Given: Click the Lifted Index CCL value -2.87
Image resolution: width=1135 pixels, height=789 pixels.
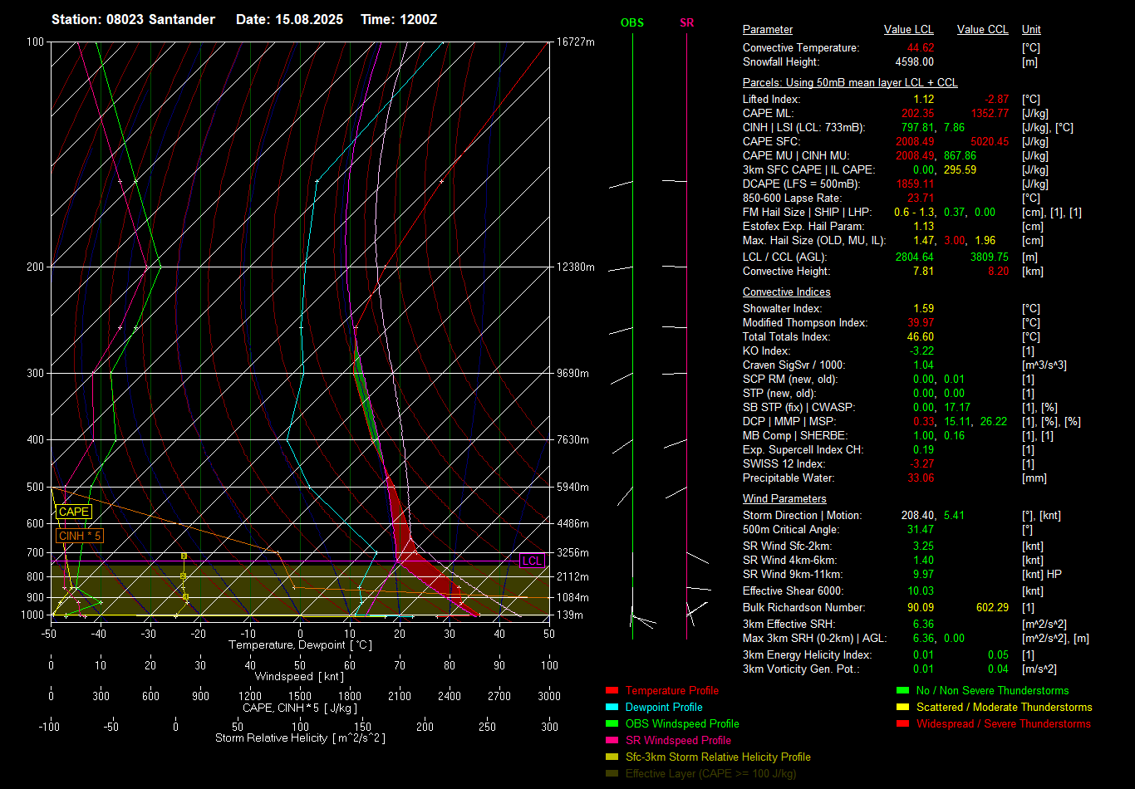Looking at the screenshot, I should pos(996,100).
